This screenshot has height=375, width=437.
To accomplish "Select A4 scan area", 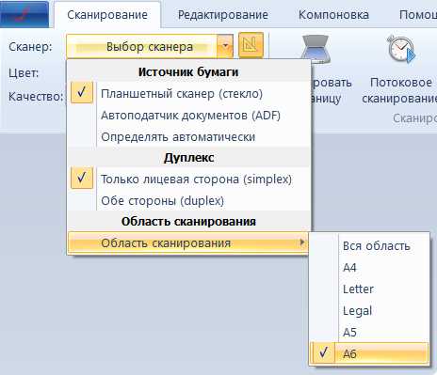I will (369, 268).
